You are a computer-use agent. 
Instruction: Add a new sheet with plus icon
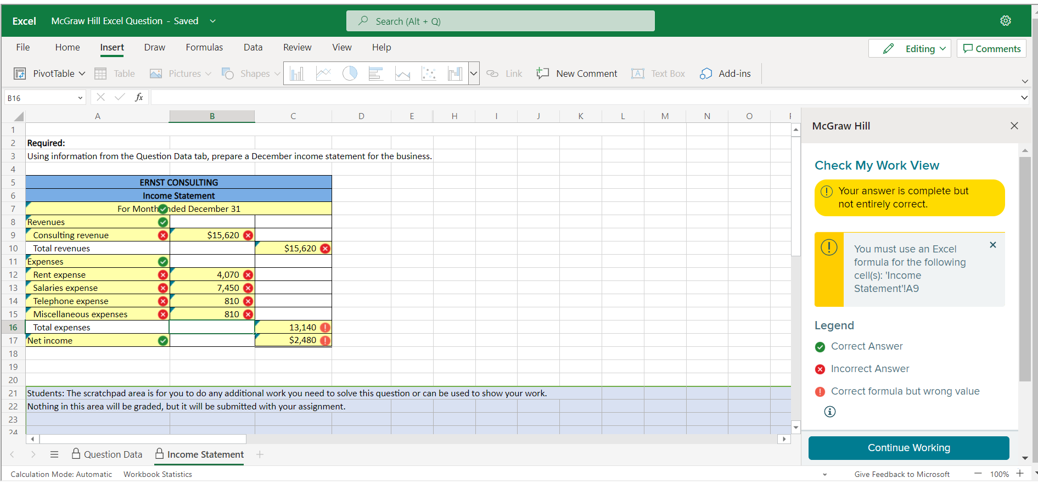[260, 454]
